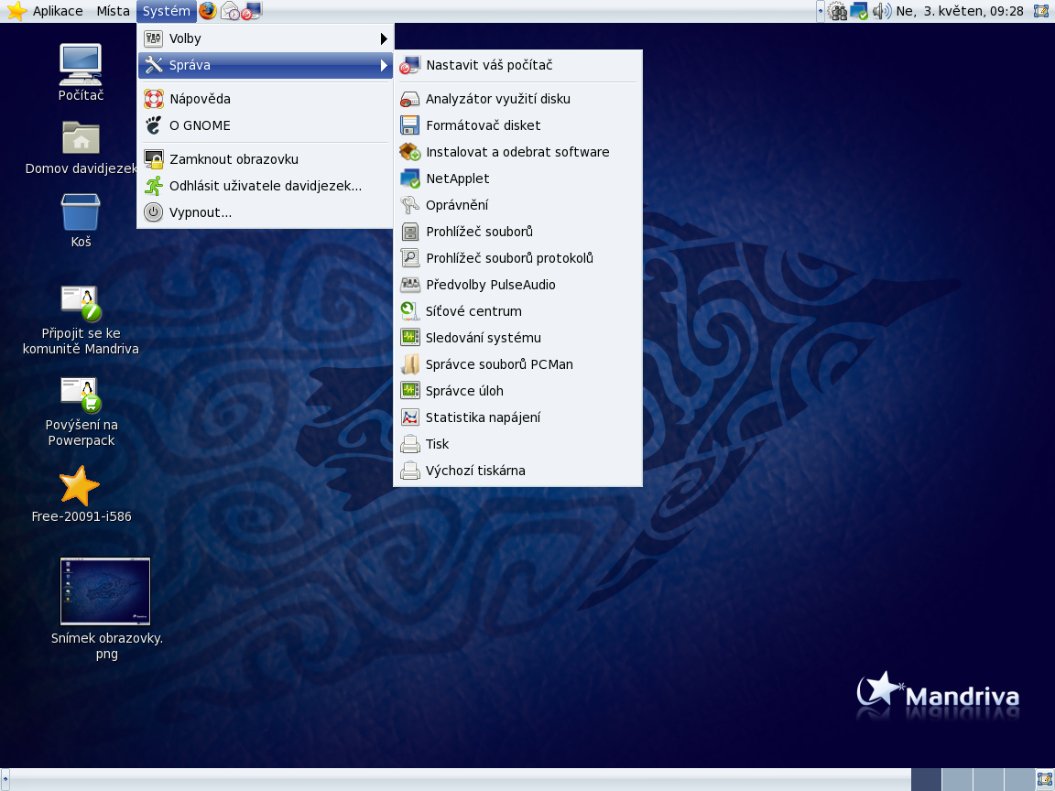Launch Formátovač disket
Screen dimensions: 1055x791
point(517,125)
